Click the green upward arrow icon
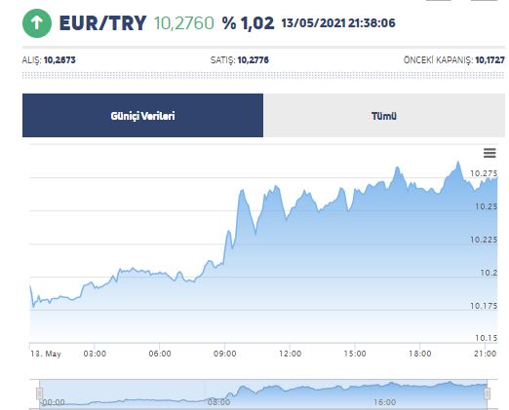The image size is (509, 410). [37, 23]
